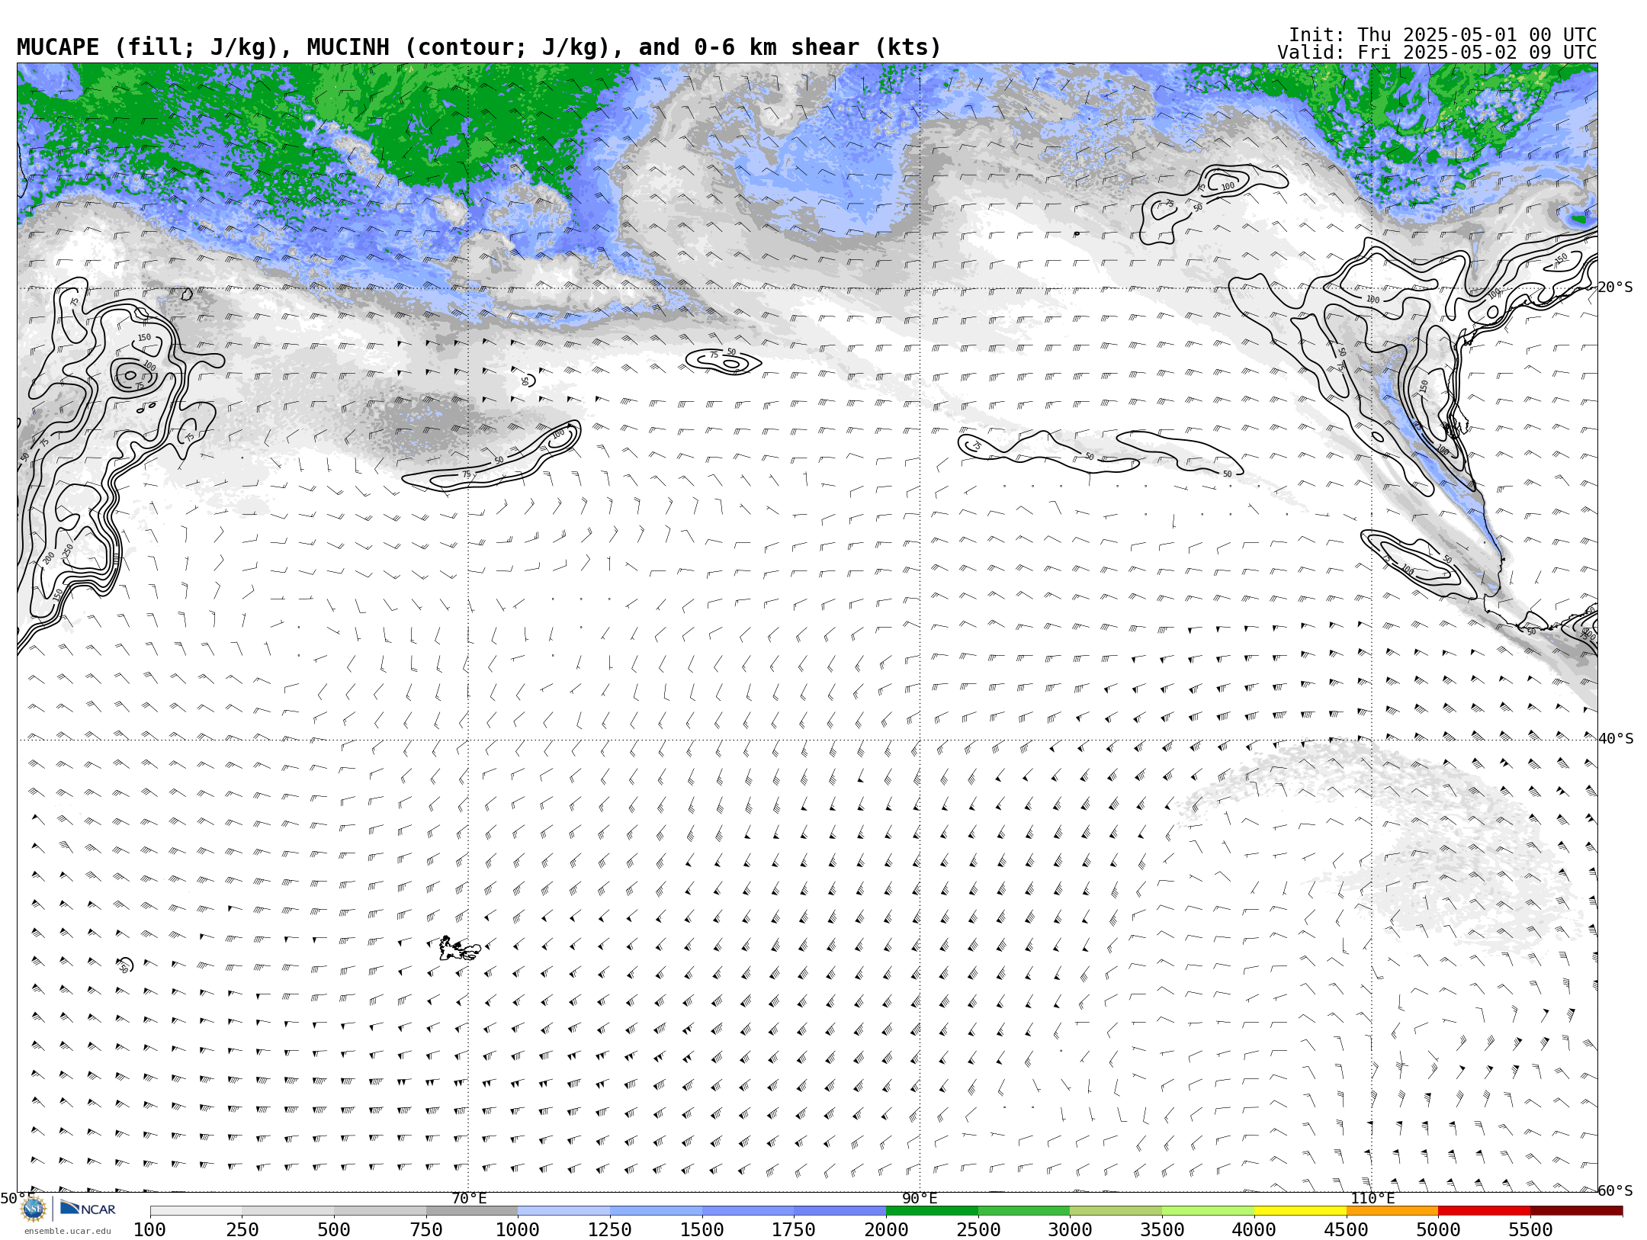Click the dark gray 750–1000 colorbar segment
1647x1240 pixels.
pyautogui.click(x=472, y=1211)
